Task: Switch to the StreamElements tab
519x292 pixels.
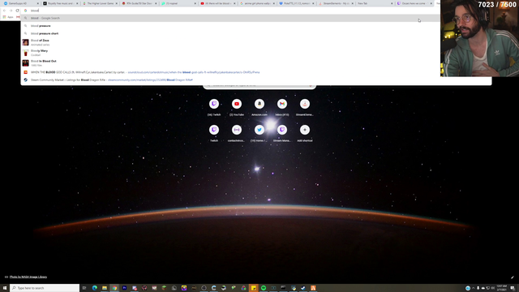Action: 336,3
